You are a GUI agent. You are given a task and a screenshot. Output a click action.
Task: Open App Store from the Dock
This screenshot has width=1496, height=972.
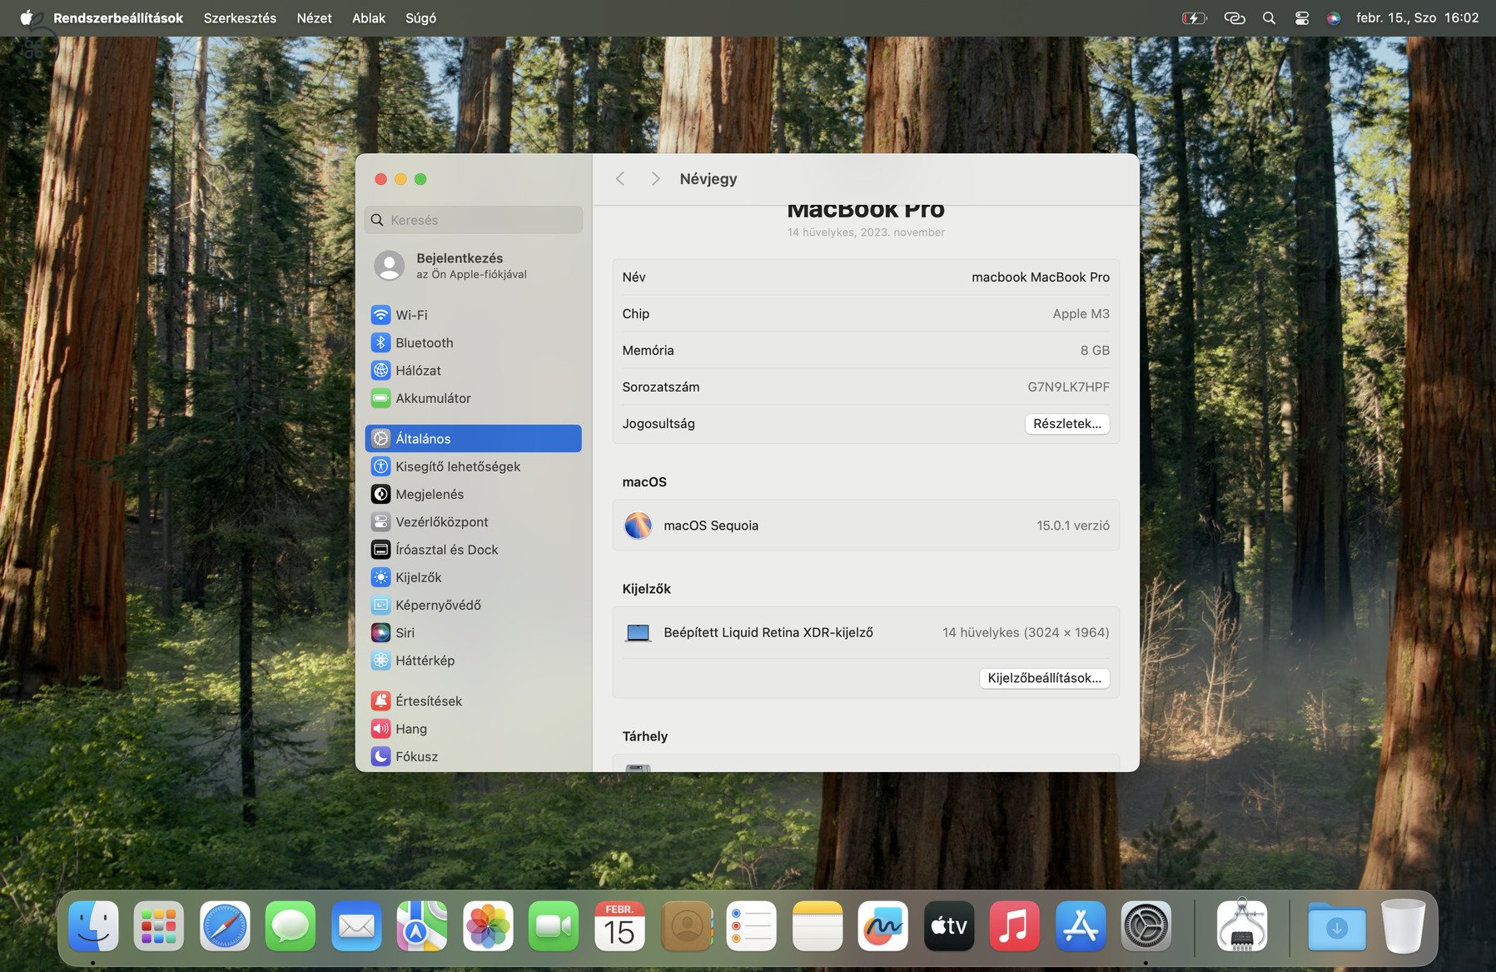click(1081, 925)
